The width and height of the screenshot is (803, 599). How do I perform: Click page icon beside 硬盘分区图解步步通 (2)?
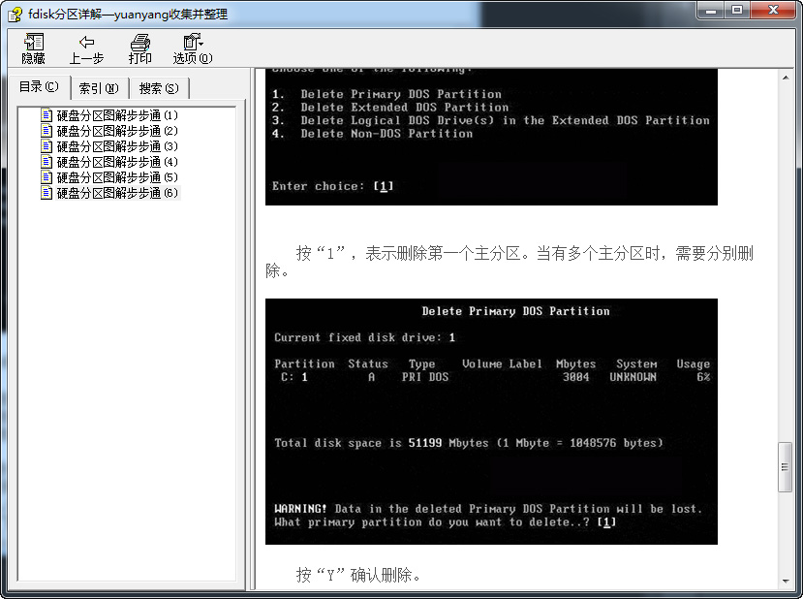(46, 131)
